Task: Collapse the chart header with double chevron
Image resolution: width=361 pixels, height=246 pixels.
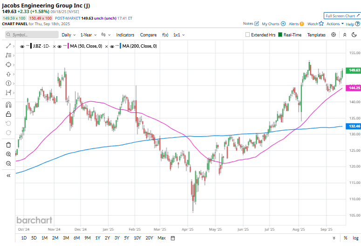Action: point(345,35)
